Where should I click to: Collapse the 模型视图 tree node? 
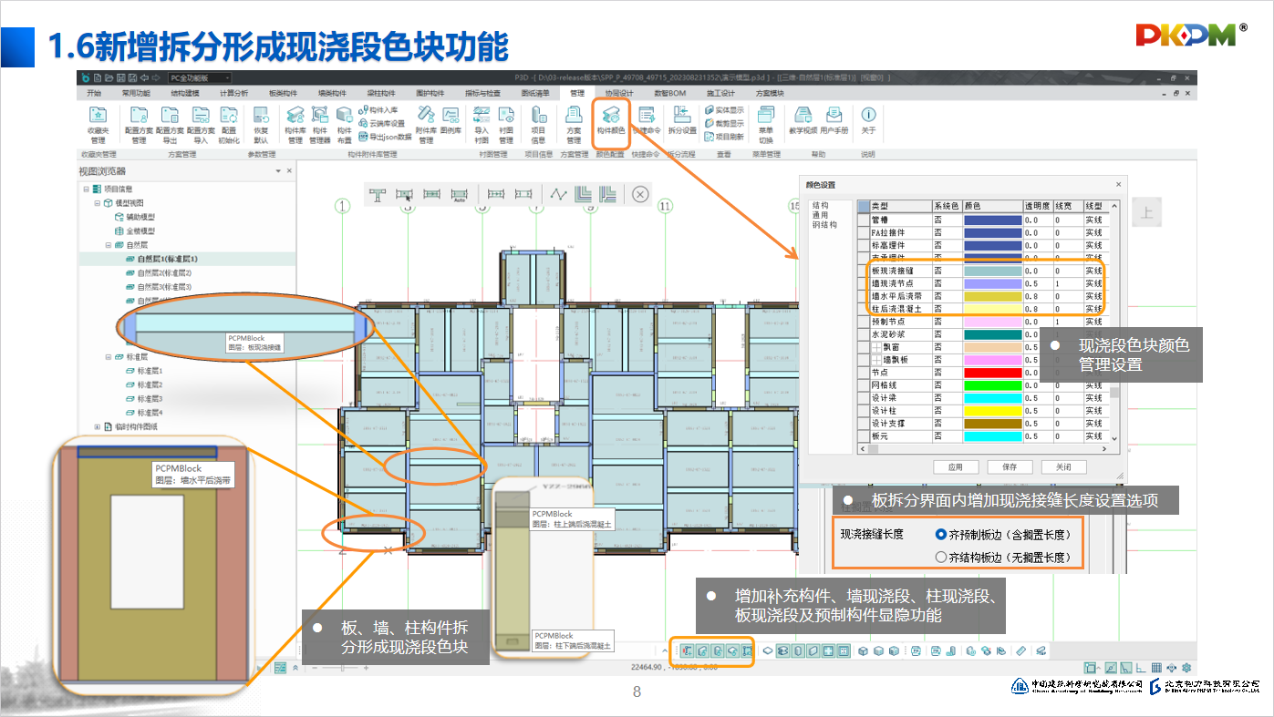coord(97,203)
